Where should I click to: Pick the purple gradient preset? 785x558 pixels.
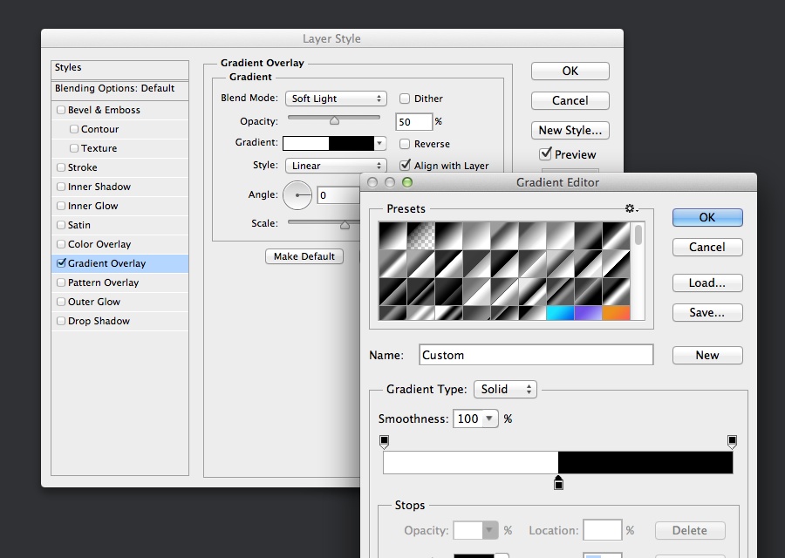coord(588,313)
